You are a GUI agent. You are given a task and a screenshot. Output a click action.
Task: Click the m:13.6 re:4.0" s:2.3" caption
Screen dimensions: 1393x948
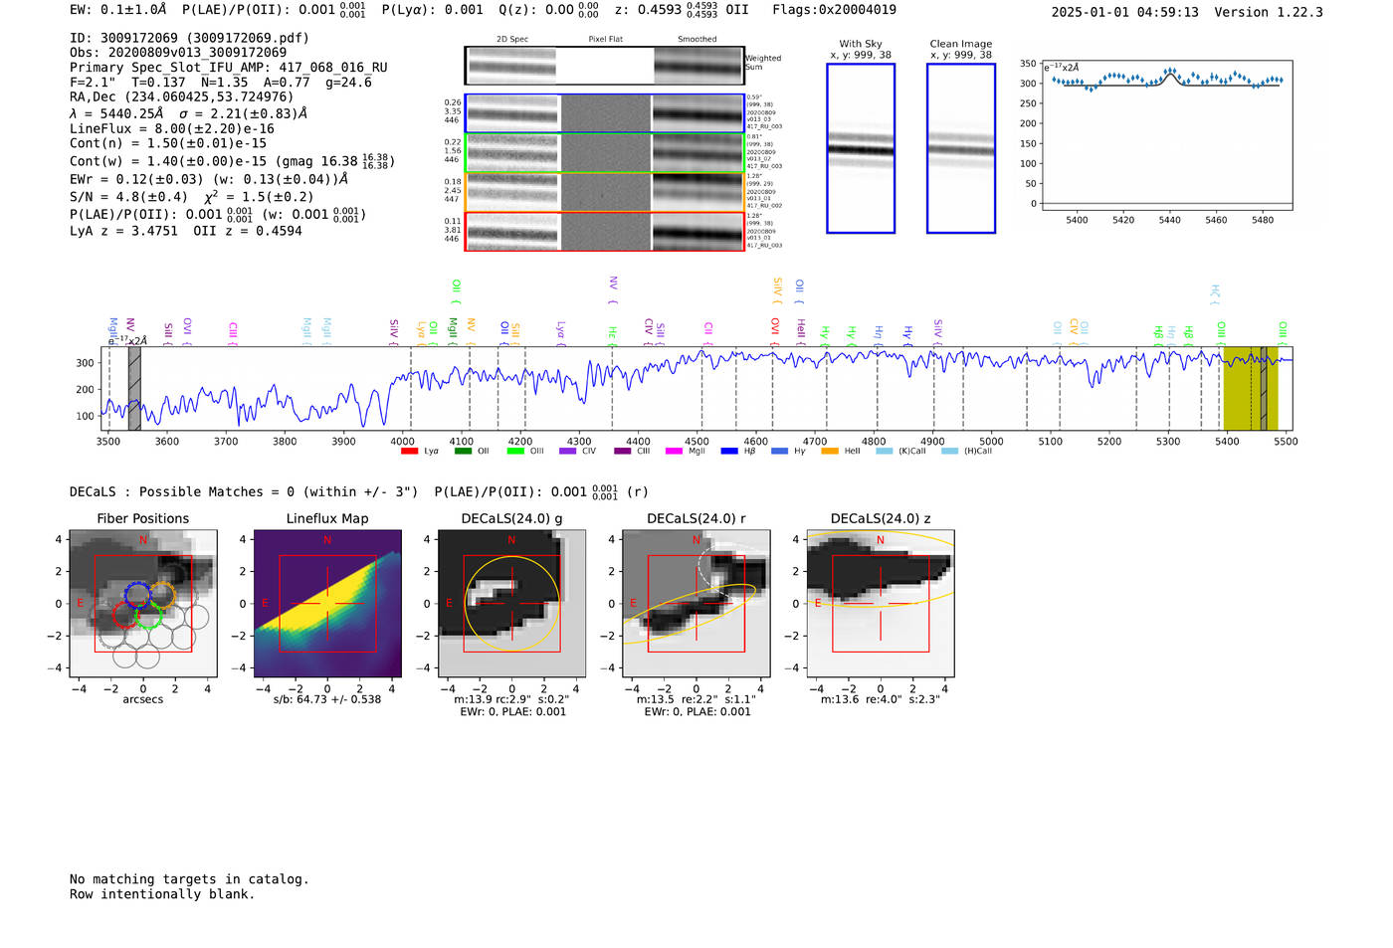click(880, 699)
